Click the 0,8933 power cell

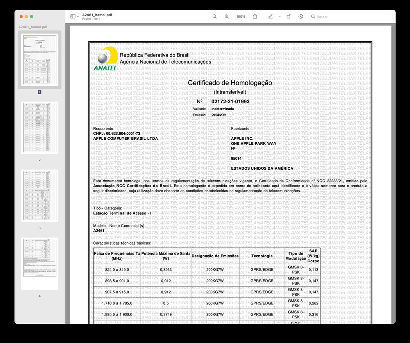[166, 270]
